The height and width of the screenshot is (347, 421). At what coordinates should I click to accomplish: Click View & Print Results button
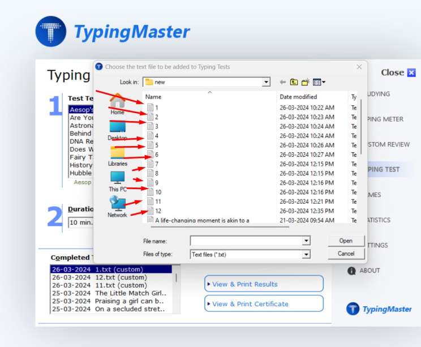pyautogui.click(x=264, y=284)
